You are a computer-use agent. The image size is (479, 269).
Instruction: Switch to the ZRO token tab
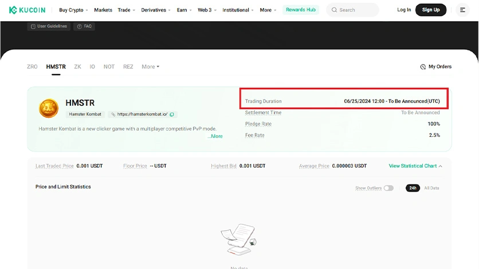32,67
